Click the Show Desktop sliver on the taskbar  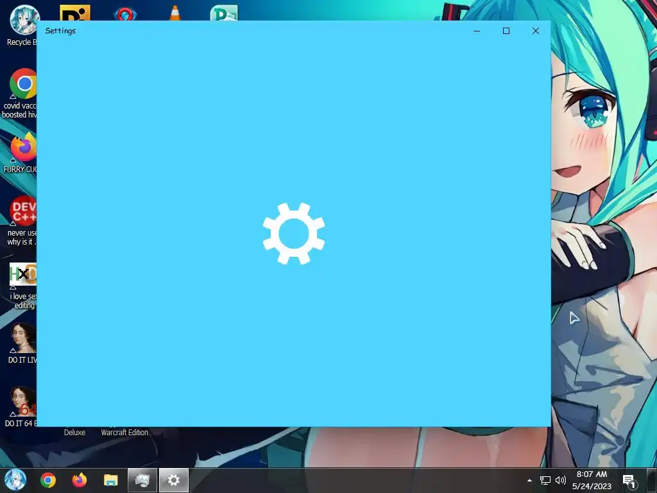coord(653,480)
